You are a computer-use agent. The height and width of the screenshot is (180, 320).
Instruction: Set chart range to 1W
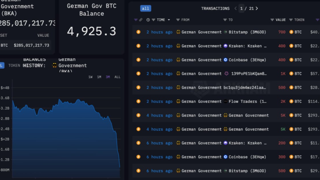[x=91, y=77]
